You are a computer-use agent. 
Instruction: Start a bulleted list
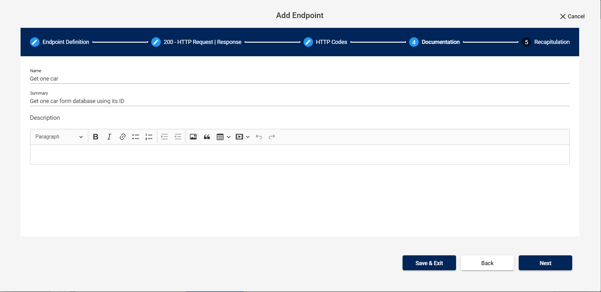(136, 137)
